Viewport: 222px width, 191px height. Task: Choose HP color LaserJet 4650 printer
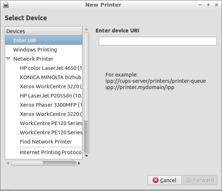tap(51, 68)
